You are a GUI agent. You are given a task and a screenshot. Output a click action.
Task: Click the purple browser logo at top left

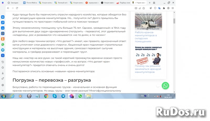[3, 3]
